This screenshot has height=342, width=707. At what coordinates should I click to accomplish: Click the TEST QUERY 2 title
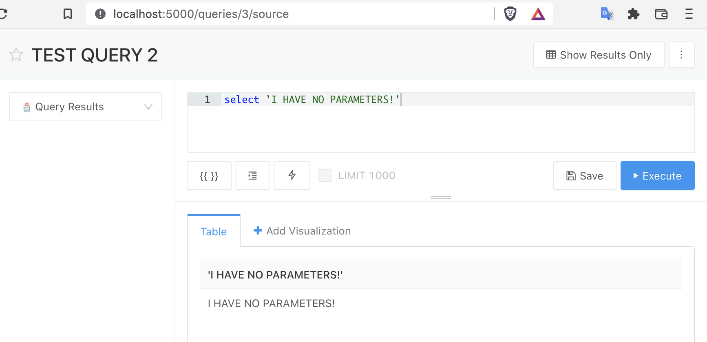[x=95, y=55]
